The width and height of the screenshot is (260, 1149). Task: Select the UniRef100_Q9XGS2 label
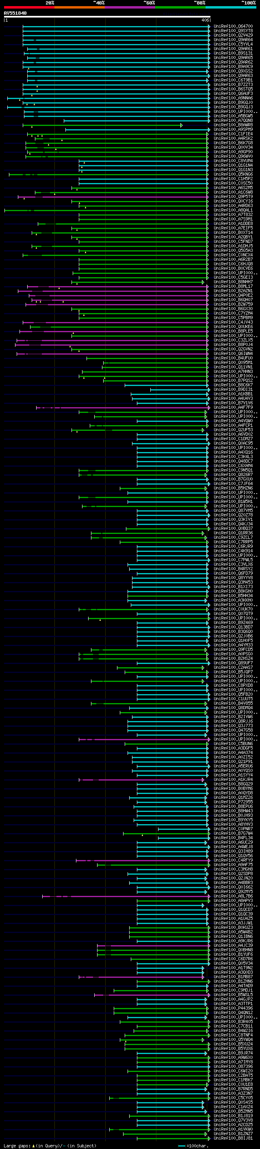[x=233, y=71]
